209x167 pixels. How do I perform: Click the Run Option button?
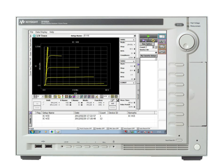tap(147, 44)
